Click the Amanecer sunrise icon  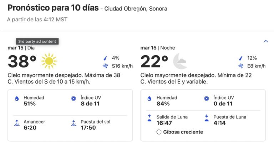16,123
